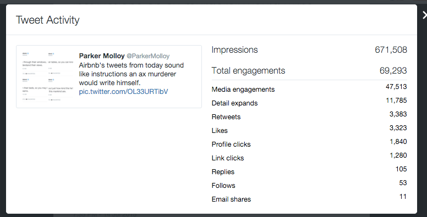
Task: Open the pic.twitter.com/OL33URTibV link
Action: pos(123,92)
